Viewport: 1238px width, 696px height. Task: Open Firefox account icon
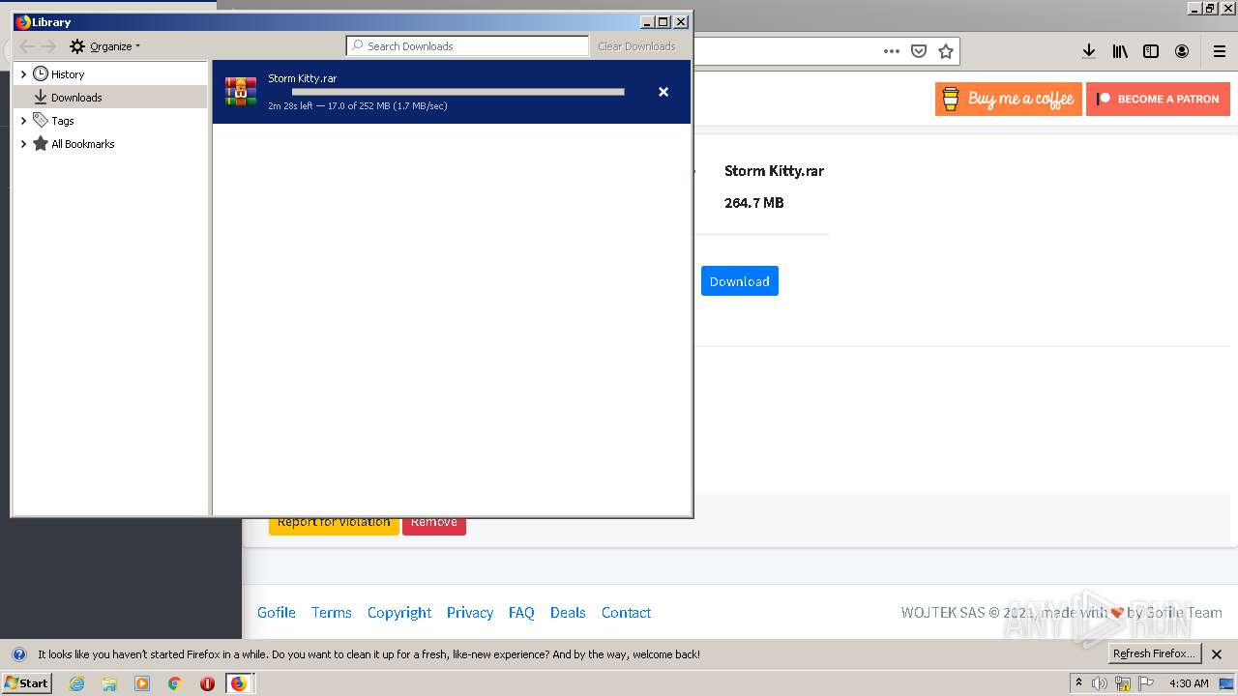[x=1182, y=51]
